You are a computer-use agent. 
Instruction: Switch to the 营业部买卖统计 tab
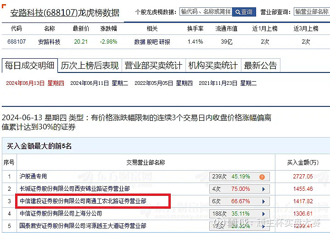tap(153, 66)
